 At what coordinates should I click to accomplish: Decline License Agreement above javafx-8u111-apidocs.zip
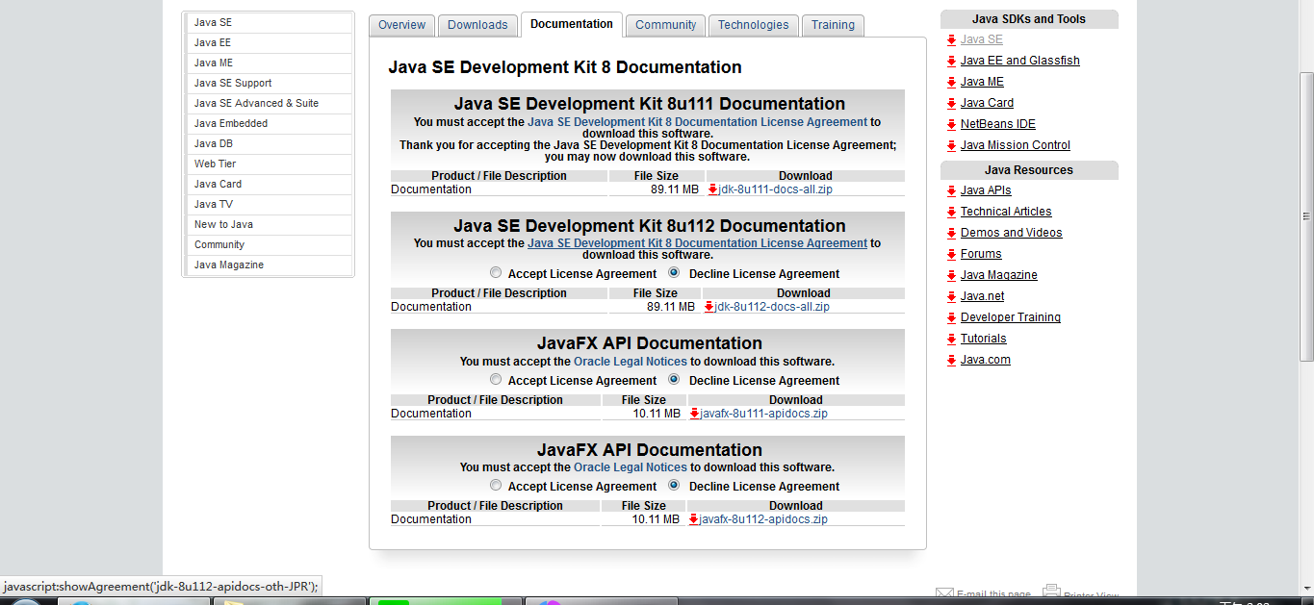tap(674, 380)
